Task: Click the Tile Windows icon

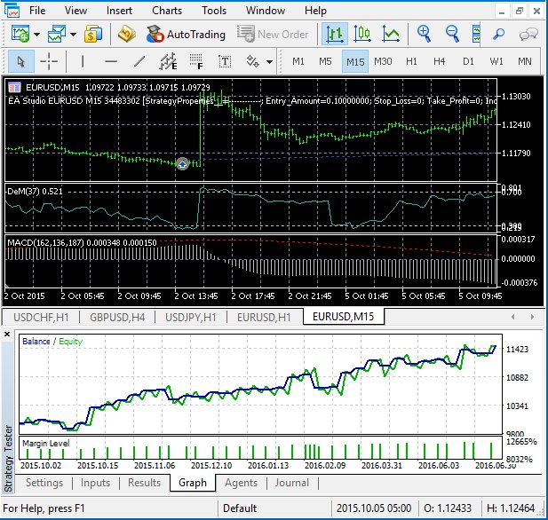Action: [476, 34]
